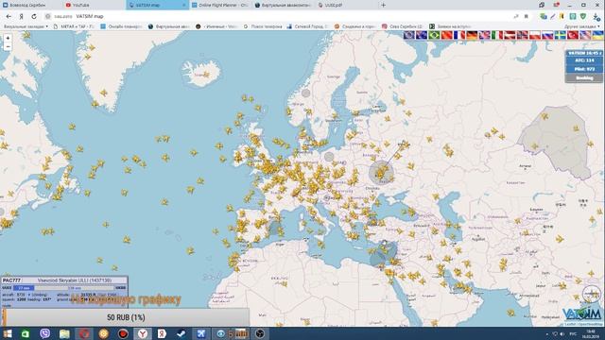Open the browser downloads icon
The height and width of the screenshot is (340, 605).
point(596,17)
